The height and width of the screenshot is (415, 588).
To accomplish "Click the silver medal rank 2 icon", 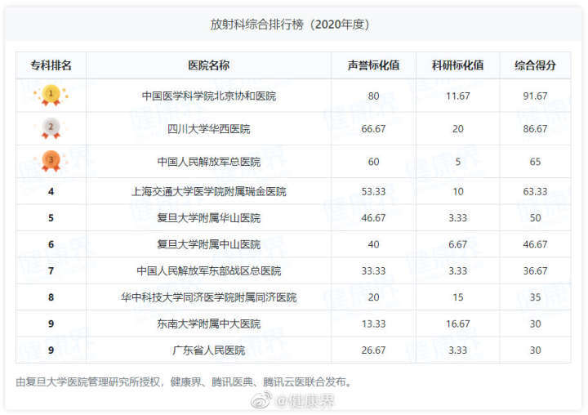I will click(x=51, y=128).
